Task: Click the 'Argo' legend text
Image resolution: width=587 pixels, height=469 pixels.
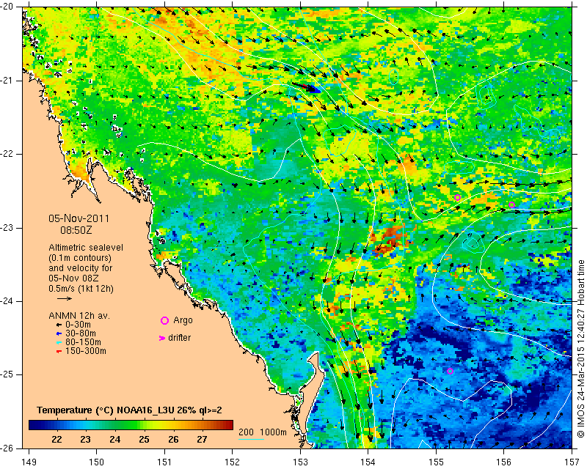Action: coord(183,320)
